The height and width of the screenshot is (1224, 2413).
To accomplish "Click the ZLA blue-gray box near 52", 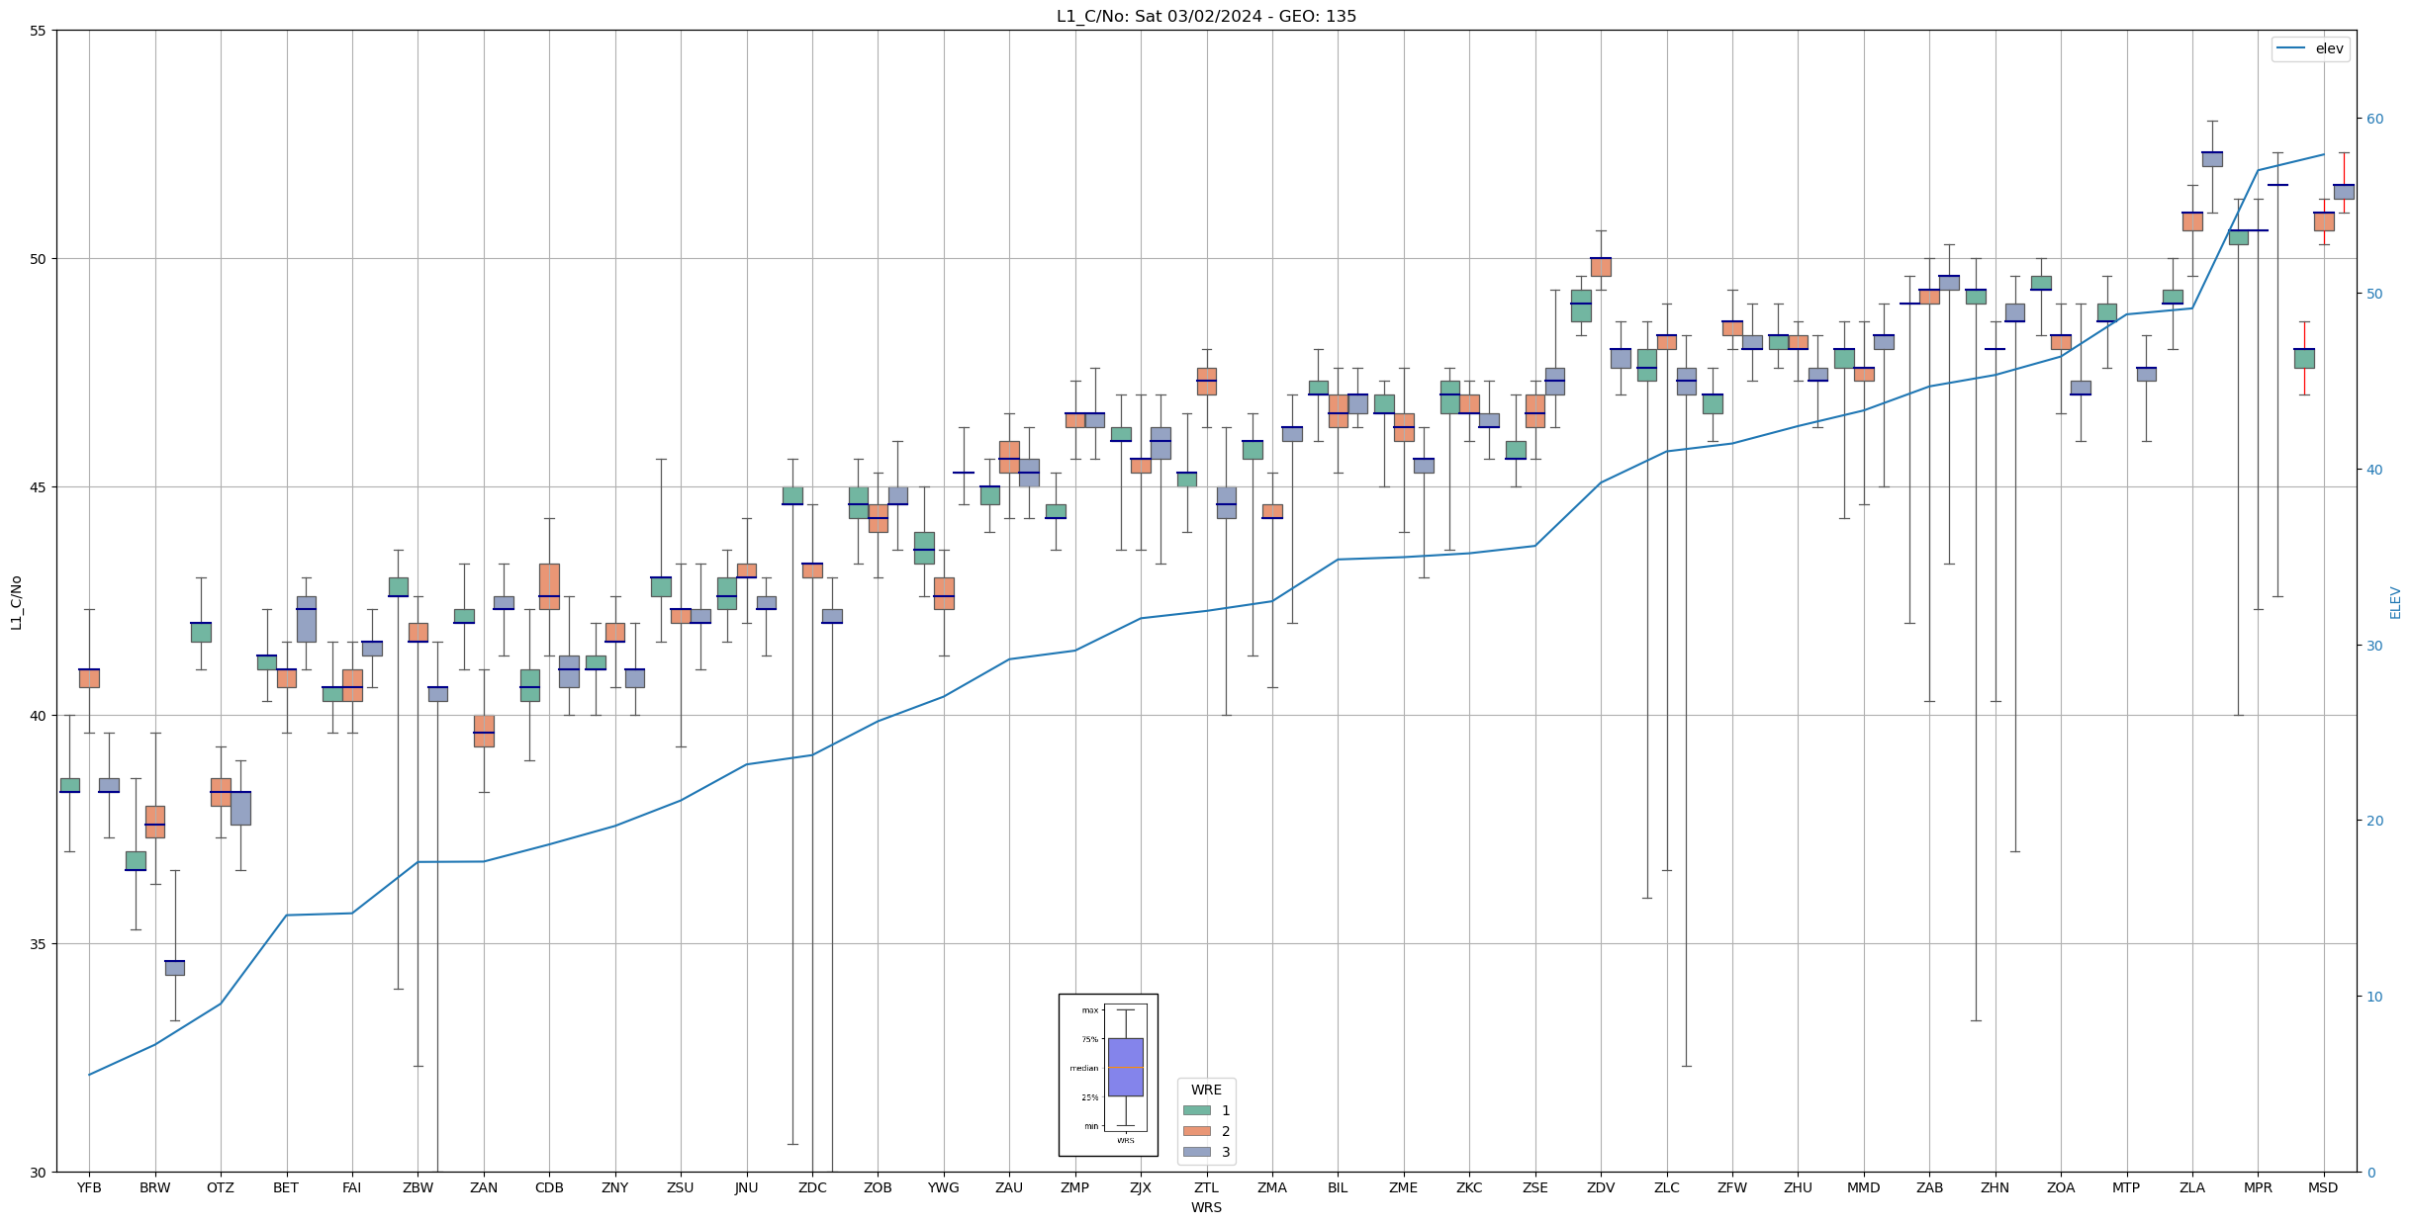I will click(2212, 159).
